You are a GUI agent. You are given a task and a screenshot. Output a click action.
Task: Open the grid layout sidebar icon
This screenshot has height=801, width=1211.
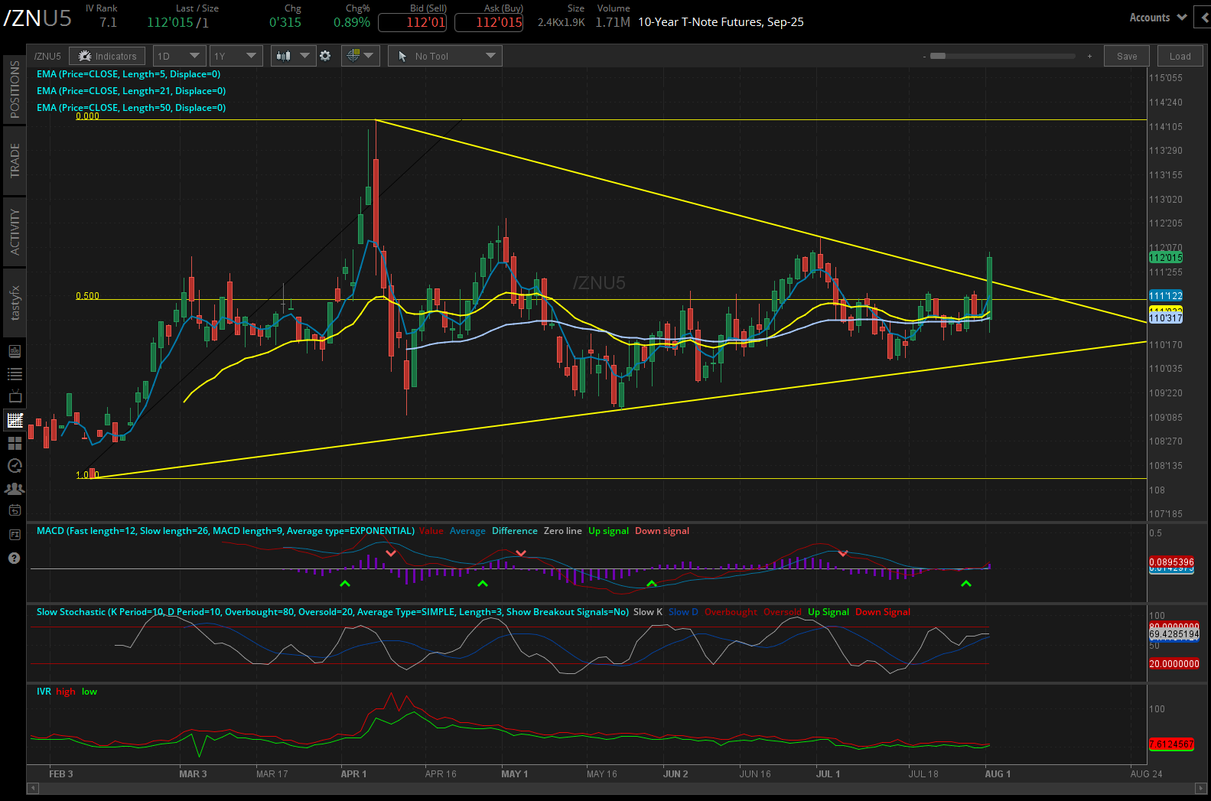(x=15, y=443)
